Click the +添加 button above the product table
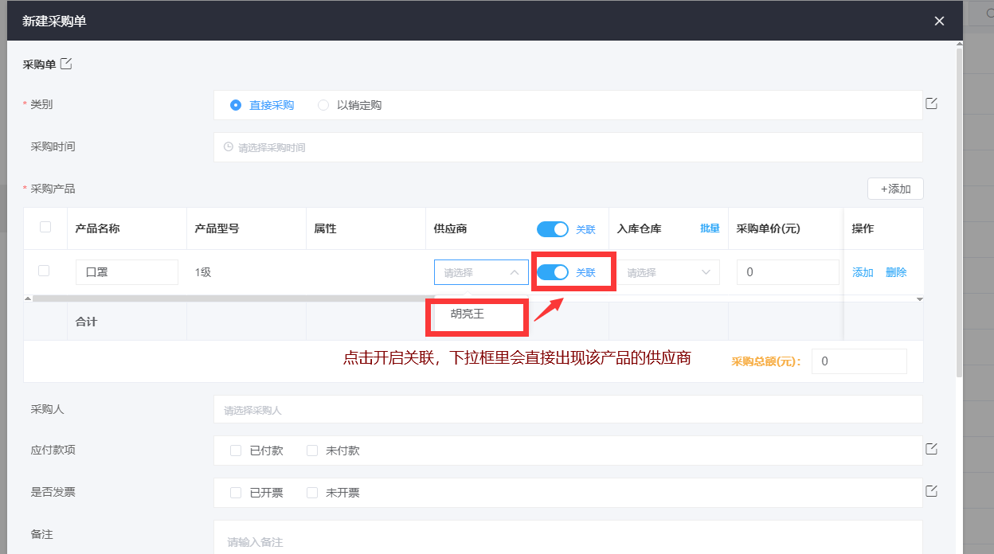The height and width of the screenshot is (554, 994). pyautogui.click(x=895, y=189)
